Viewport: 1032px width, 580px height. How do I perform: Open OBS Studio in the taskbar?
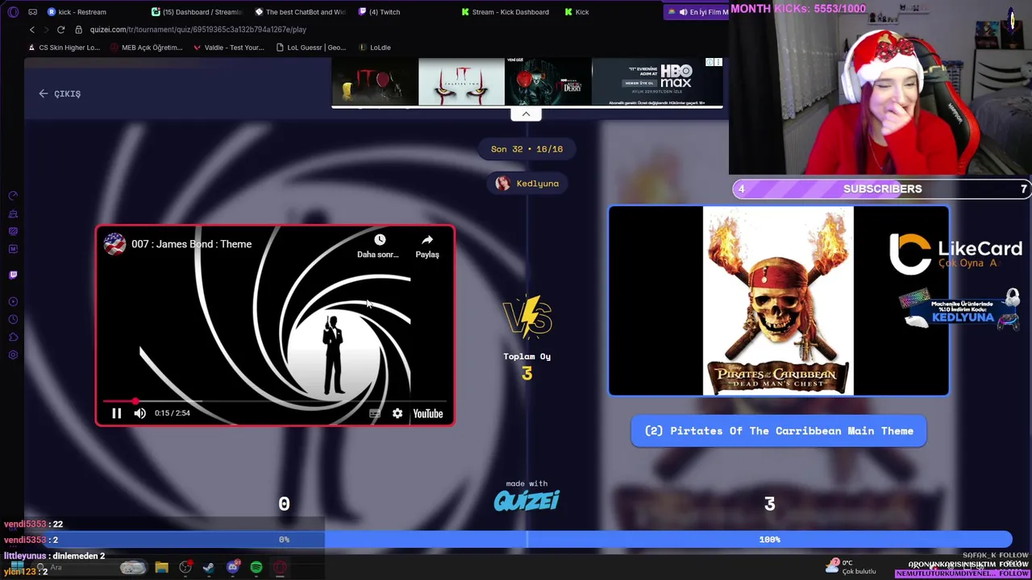tap(185, 567)
